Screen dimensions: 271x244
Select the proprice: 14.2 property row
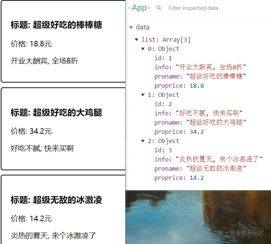(179, 178)
